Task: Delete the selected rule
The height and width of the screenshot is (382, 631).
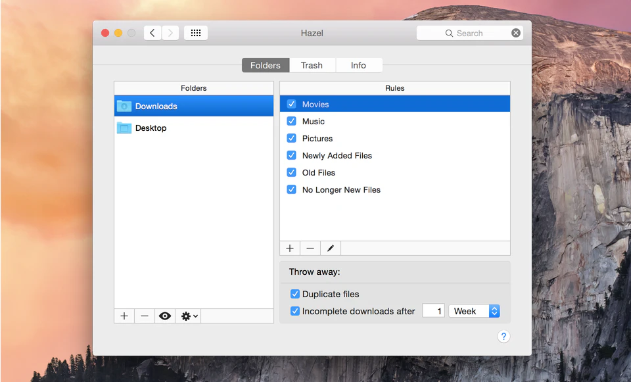Action: tap(310, 249)
